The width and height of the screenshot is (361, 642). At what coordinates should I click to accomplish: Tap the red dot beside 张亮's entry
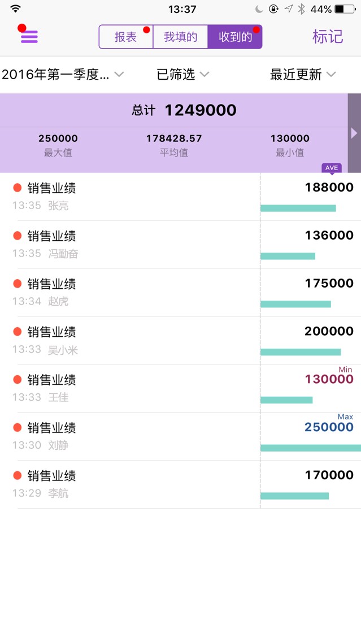coord(17,188)
